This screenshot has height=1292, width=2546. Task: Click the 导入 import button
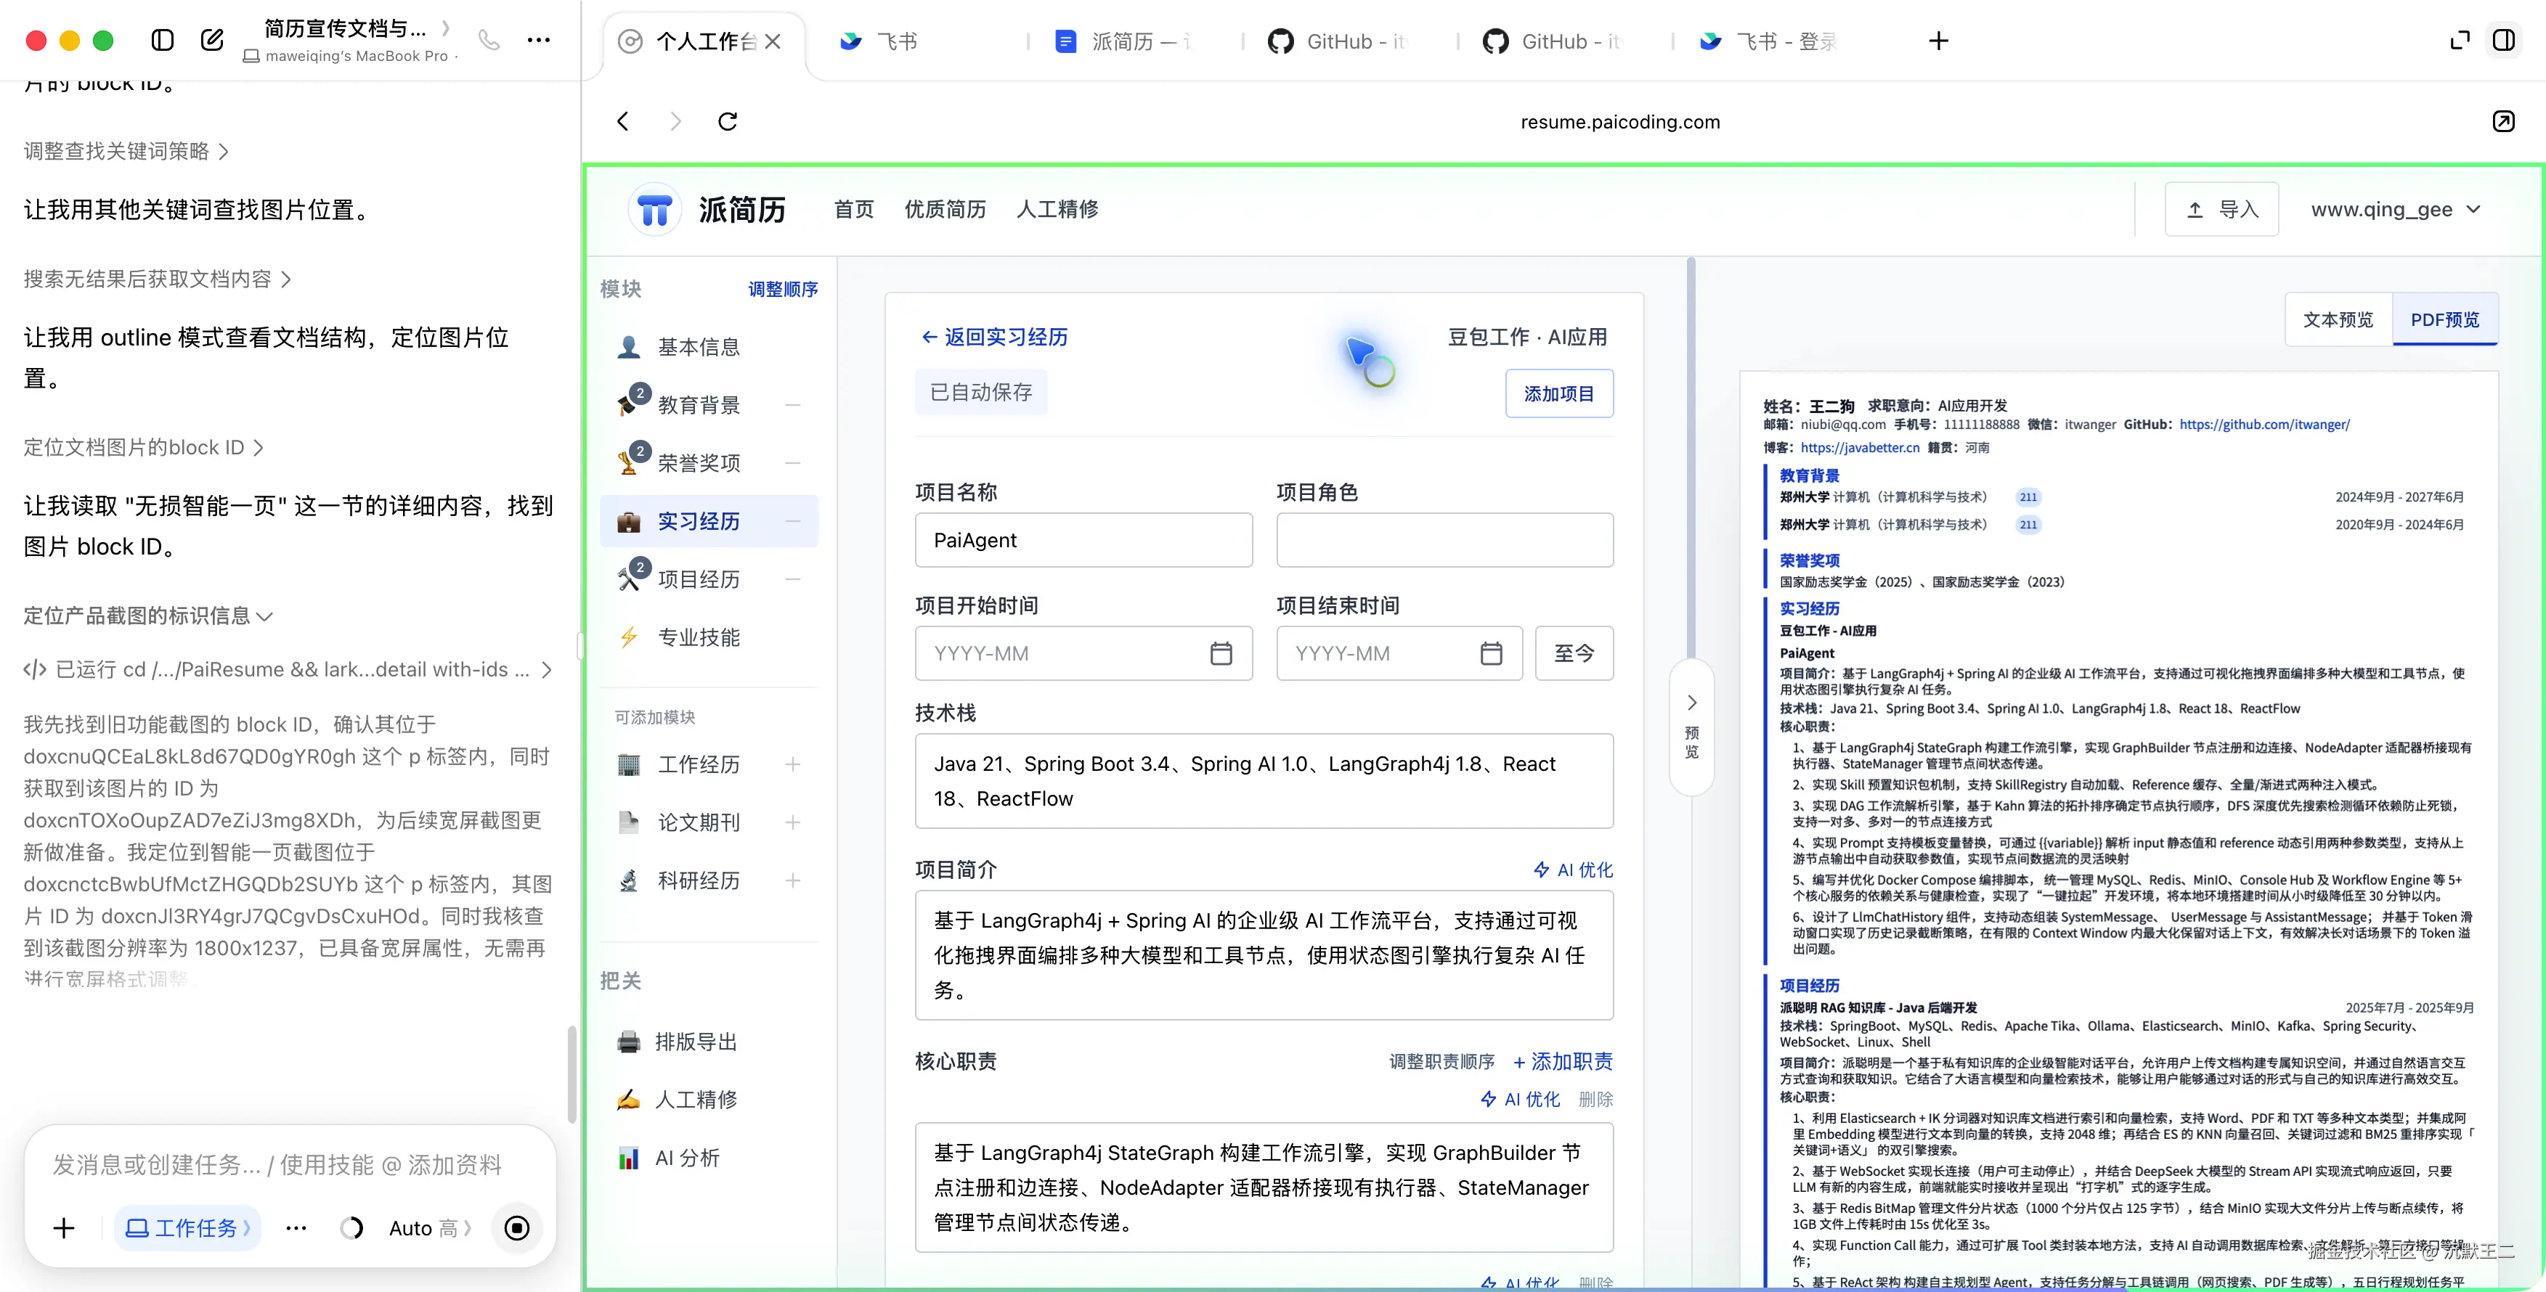pos(2222,210)
